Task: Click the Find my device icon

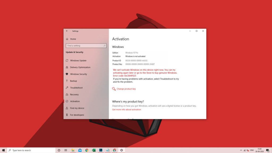Action: [67, 108]
